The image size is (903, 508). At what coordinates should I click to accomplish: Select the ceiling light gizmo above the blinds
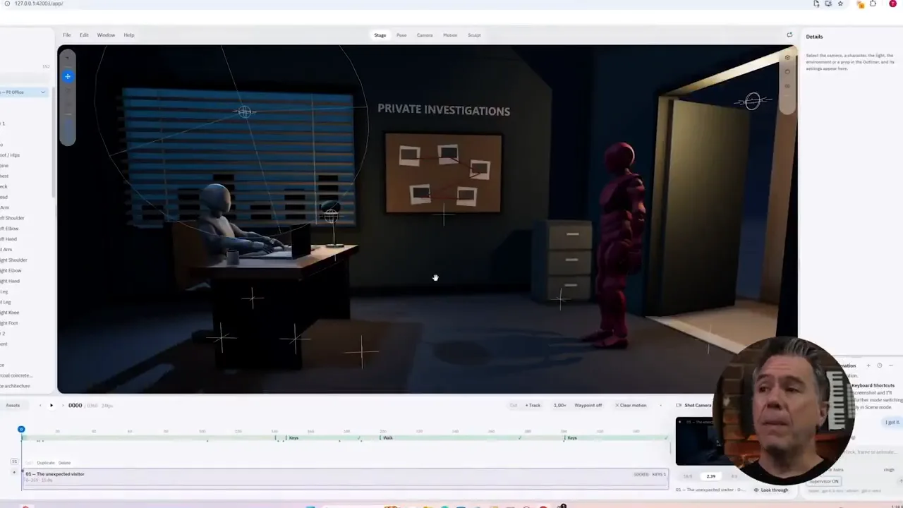point(245,111)
